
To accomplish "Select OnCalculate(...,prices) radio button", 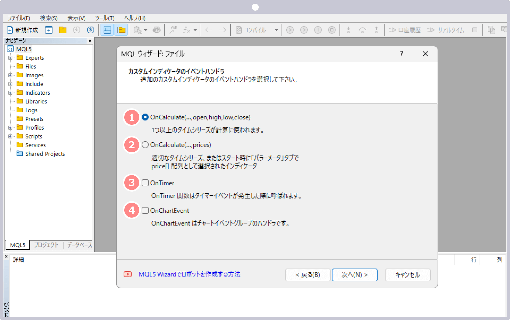I will click(145, 145).
